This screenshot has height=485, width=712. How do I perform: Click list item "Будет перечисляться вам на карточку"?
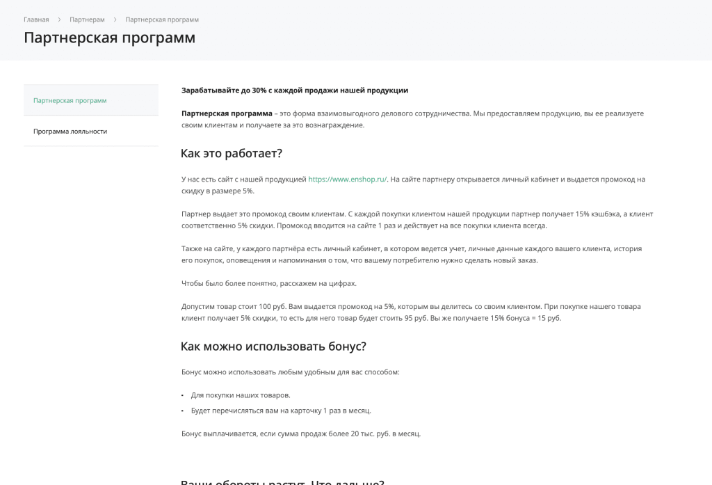pos(281,410)
